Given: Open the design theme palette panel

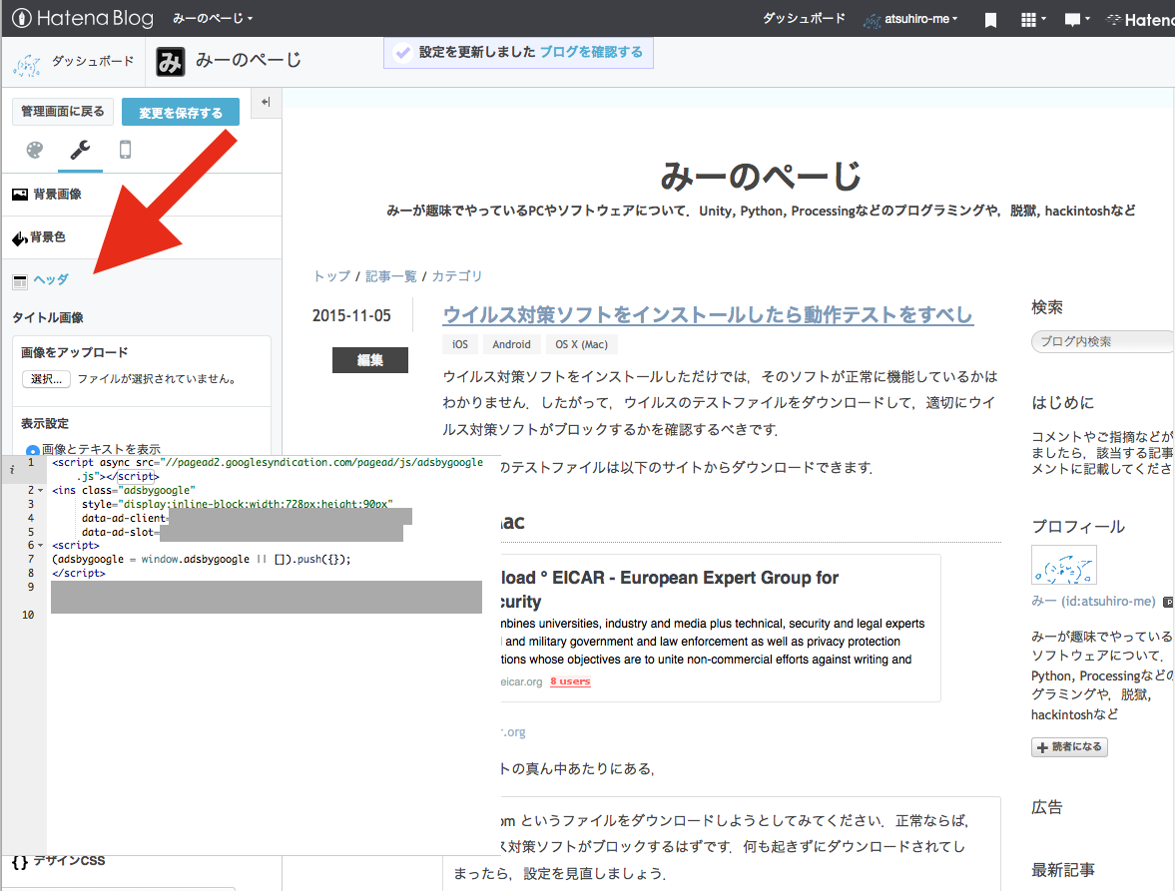Looking at the screenshot, I should [35, 150].
